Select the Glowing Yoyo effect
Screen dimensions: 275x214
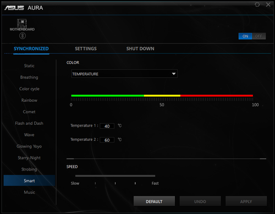[29, 146]
